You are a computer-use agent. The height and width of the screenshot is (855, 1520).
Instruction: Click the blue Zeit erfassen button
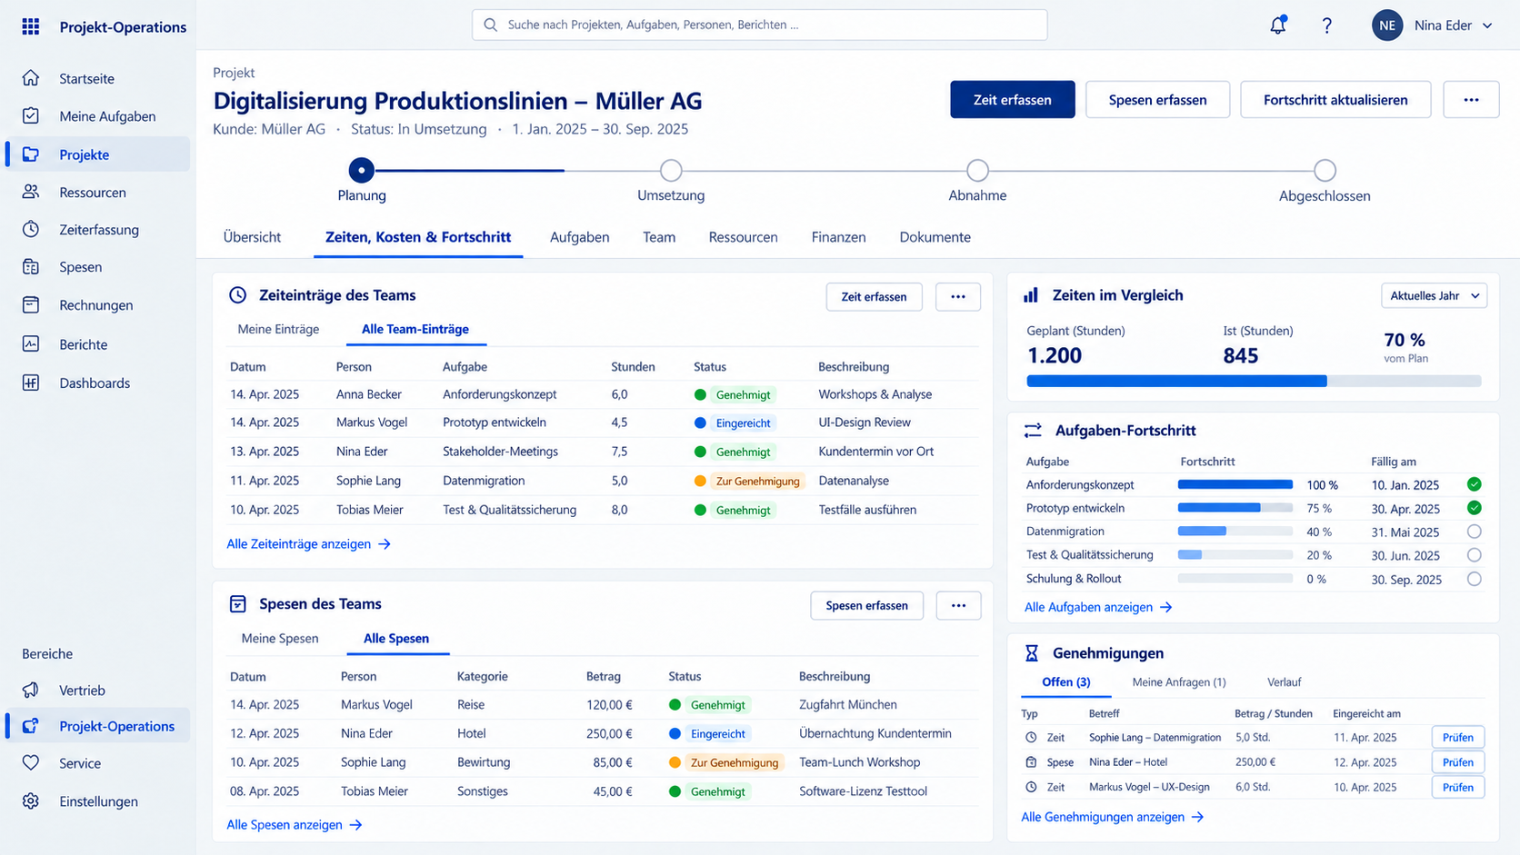(1012, 99)
